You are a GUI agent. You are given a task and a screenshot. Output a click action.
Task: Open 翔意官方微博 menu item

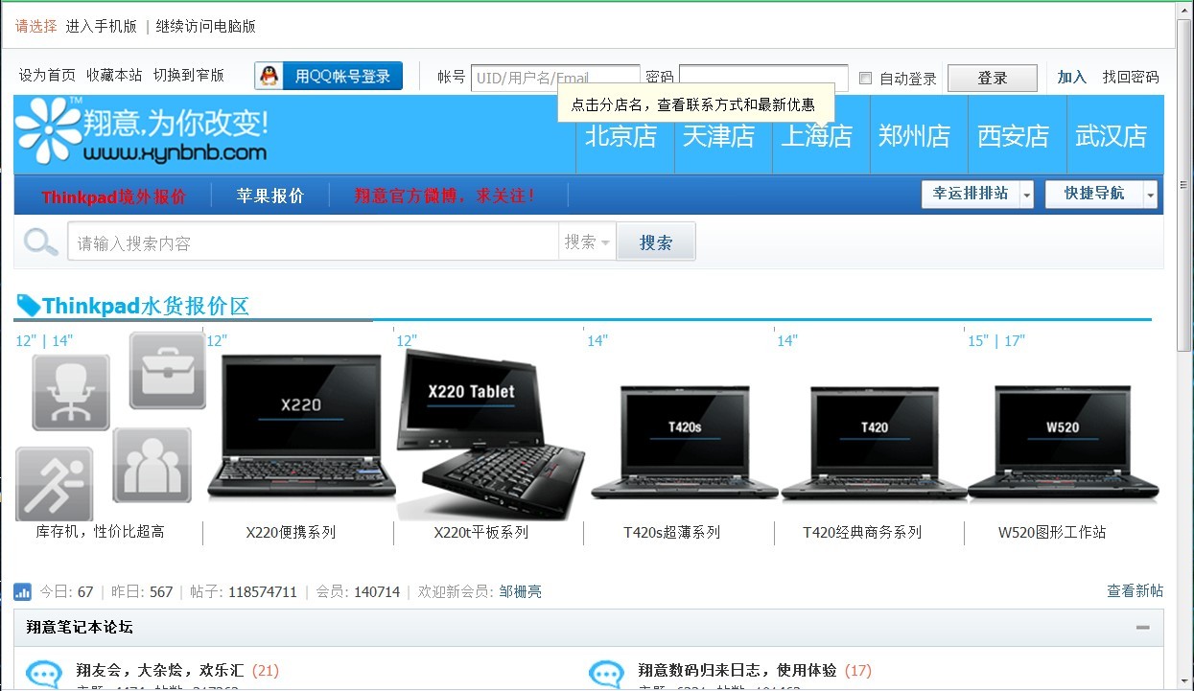click(445, 196)
